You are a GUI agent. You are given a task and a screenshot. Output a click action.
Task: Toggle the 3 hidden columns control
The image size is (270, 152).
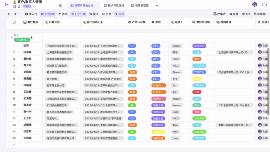click(48, 14)
